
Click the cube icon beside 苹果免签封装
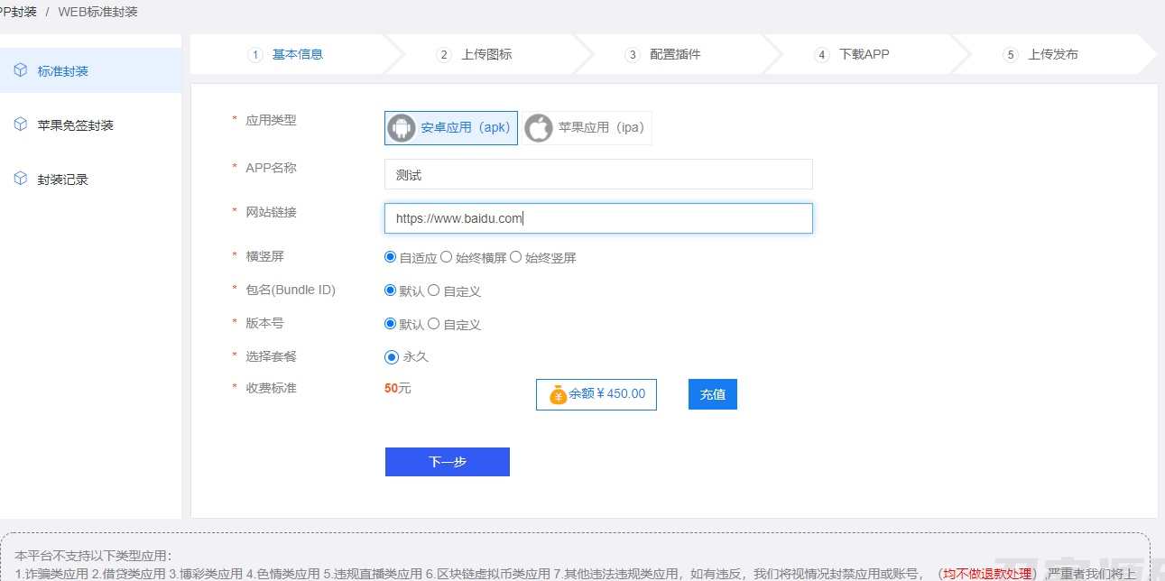point(21,124)
